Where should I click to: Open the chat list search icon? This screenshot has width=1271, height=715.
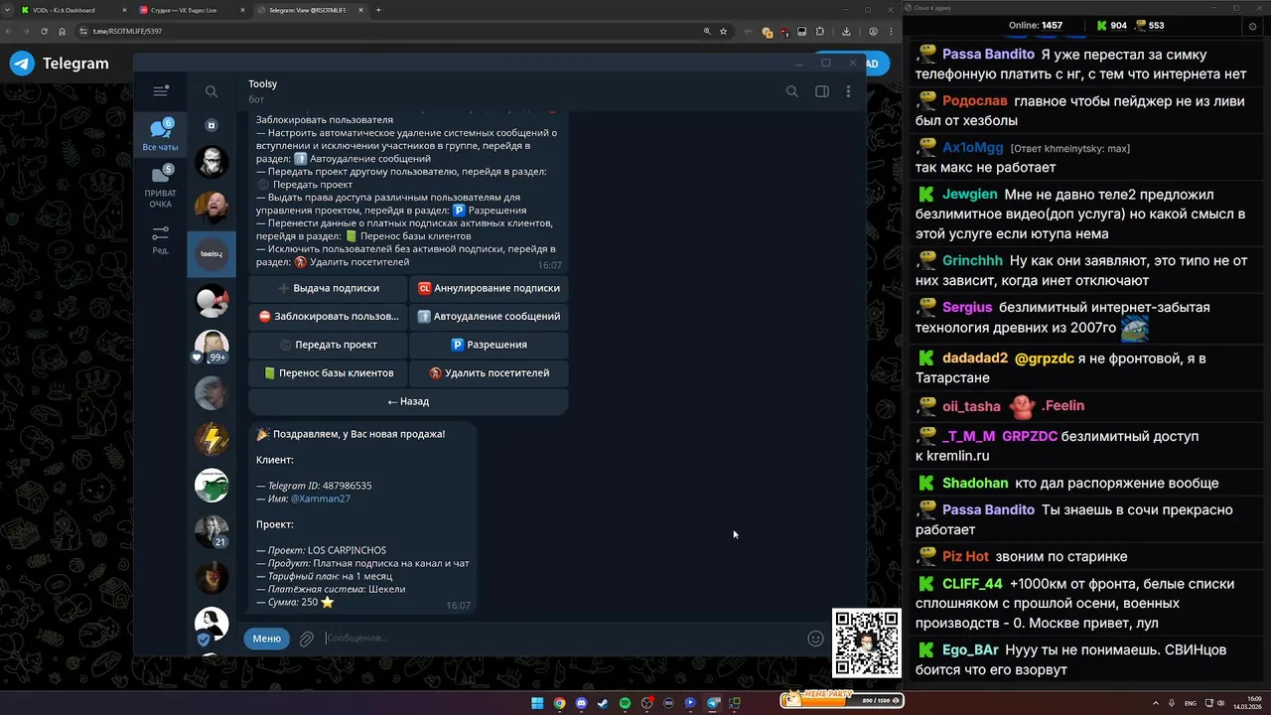pyautogui.click(x=212, y=91)
